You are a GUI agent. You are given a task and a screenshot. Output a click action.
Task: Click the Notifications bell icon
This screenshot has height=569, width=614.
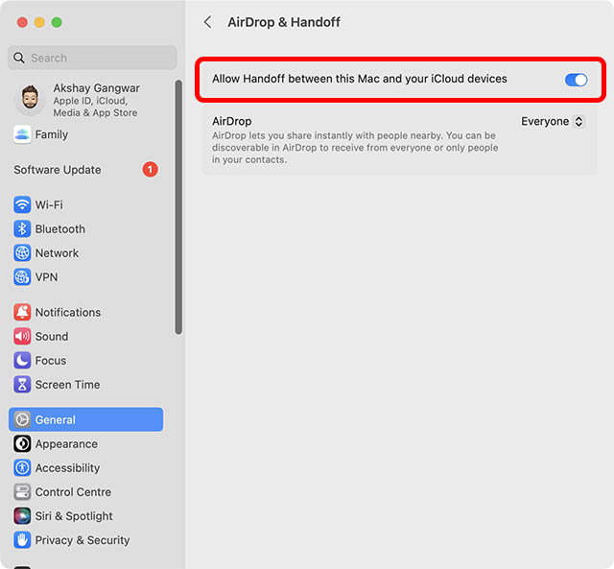coord(22,312)
